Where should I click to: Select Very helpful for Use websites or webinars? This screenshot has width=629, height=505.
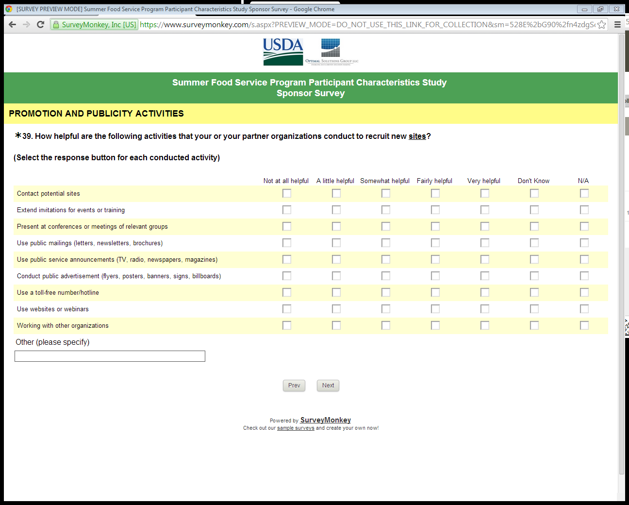click(x=485, y=309)
